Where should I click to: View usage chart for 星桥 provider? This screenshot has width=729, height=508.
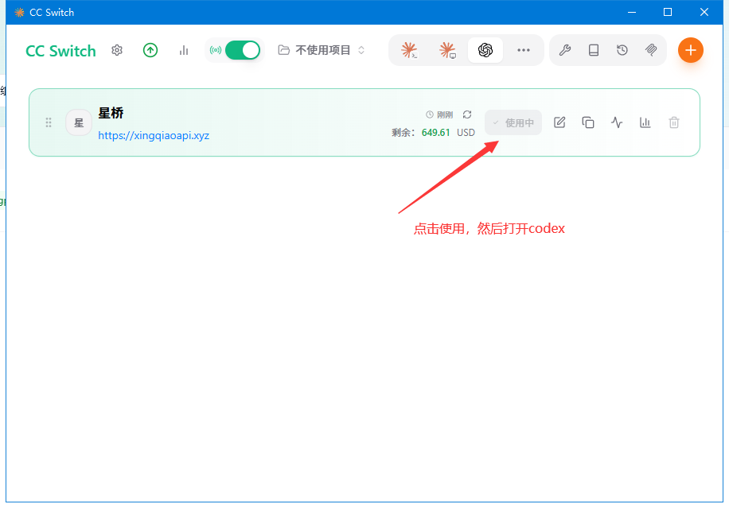(x=645, y=122)
